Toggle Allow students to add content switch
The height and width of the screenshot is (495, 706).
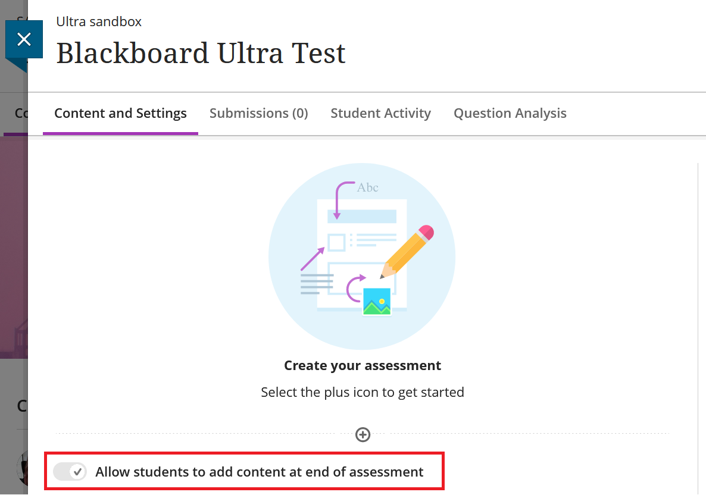tap(70, 472)
